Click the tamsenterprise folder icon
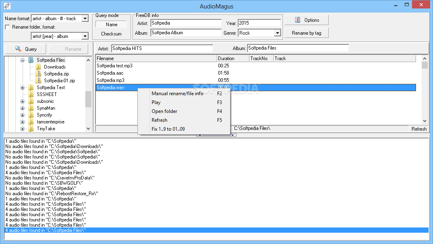The image size is (433, 244). click(x=31, y=122)
